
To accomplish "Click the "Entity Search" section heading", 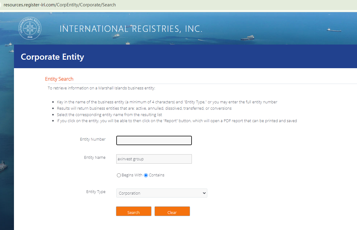I will coord(59,79).
